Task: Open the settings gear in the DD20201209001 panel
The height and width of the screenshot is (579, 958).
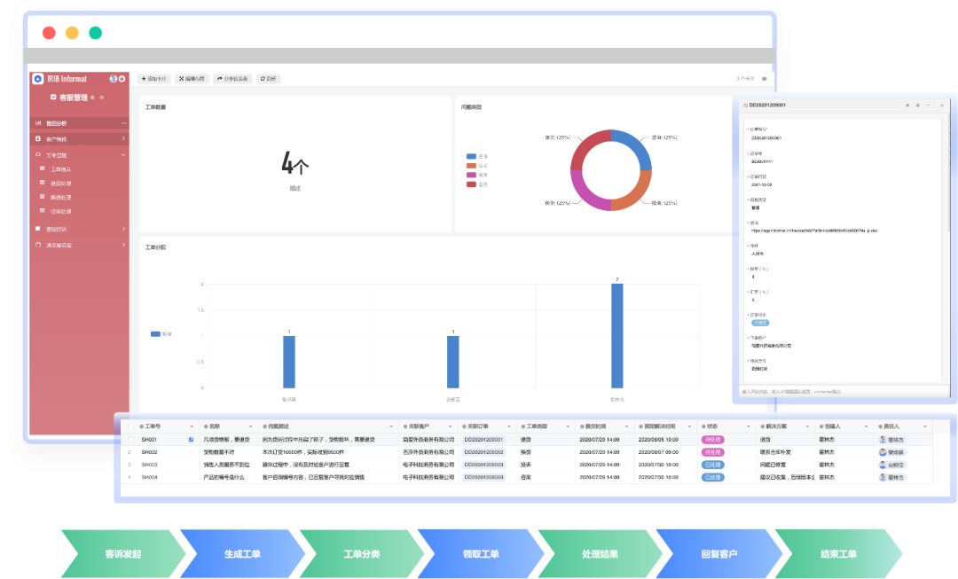Action: point(918,105)
